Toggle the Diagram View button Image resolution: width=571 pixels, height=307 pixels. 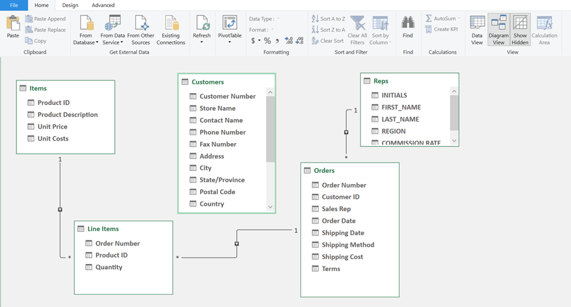(499, 25)
